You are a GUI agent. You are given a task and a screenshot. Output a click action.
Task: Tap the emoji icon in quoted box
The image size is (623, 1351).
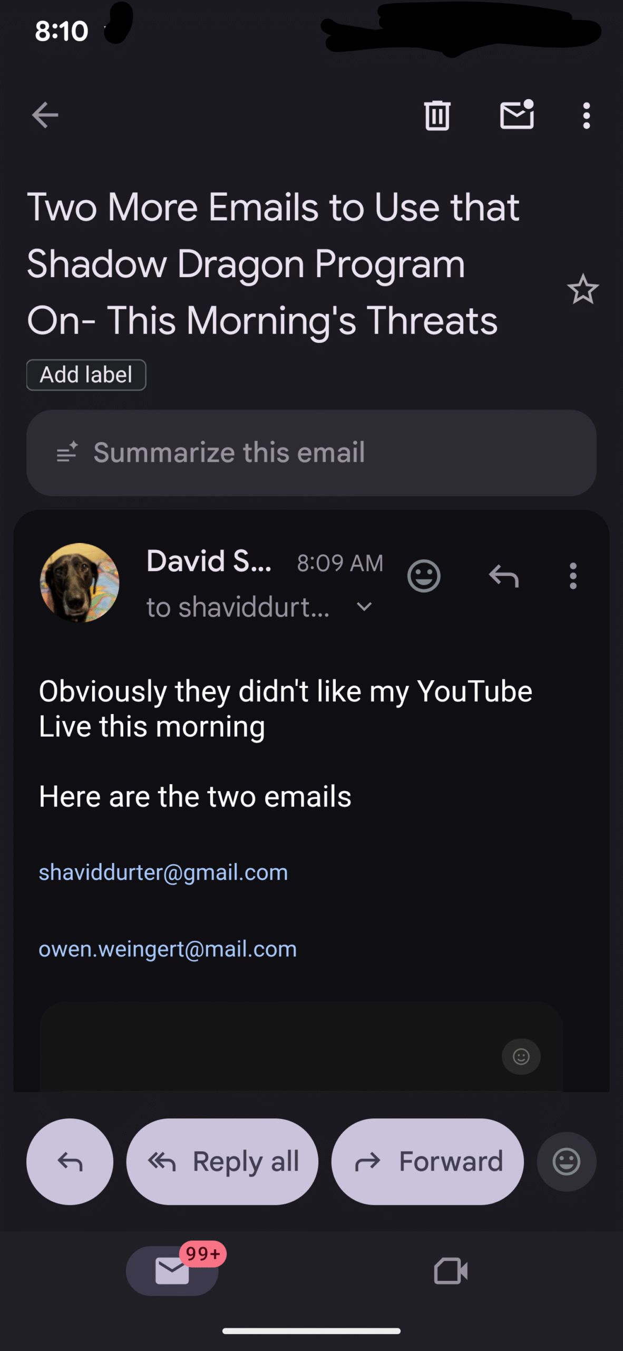[521, 1057]
